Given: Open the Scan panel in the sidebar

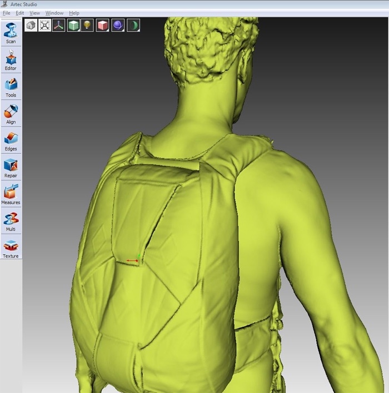Looking at the screenshot, I should [x=11, y=33].
